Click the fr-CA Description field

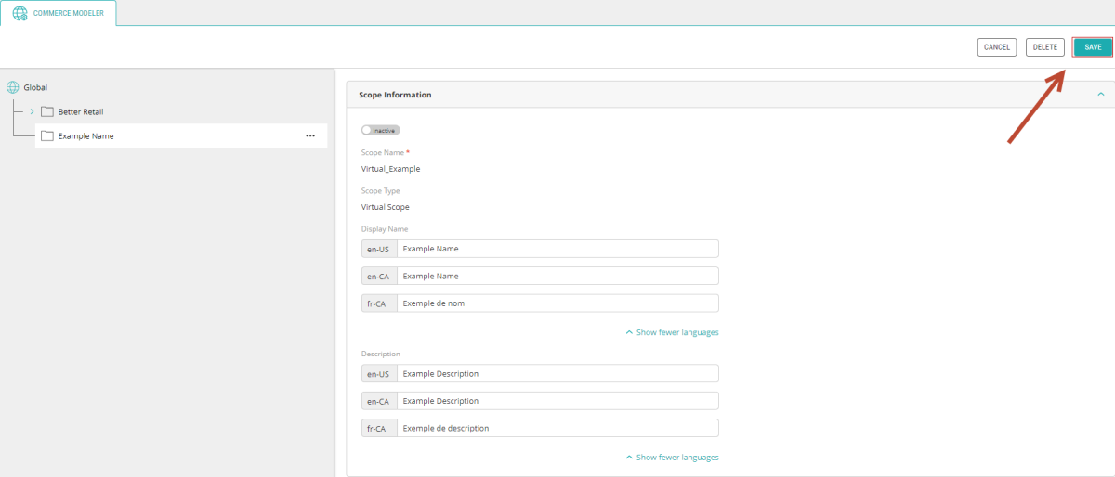click(x=557, y=428)
